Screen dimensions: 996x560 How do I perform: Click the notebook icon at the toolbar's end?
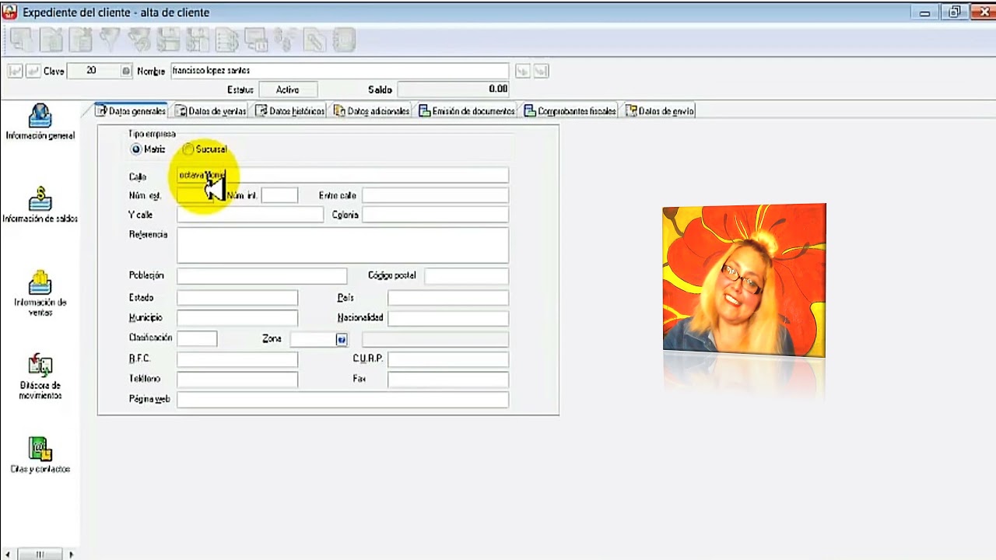343,40
